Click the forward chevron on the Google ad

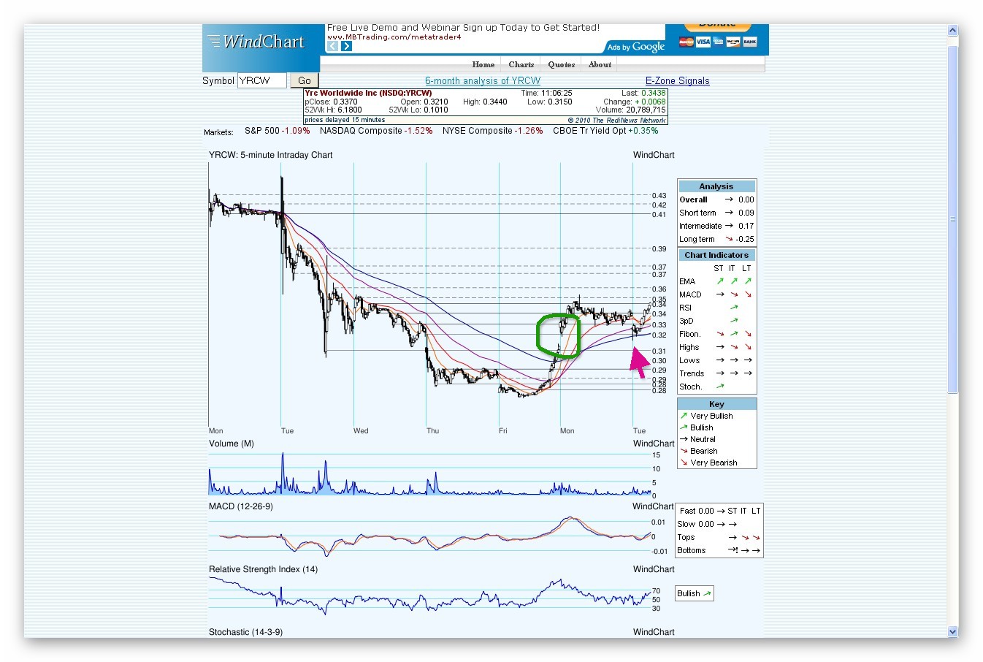click(x=345, y=45)
